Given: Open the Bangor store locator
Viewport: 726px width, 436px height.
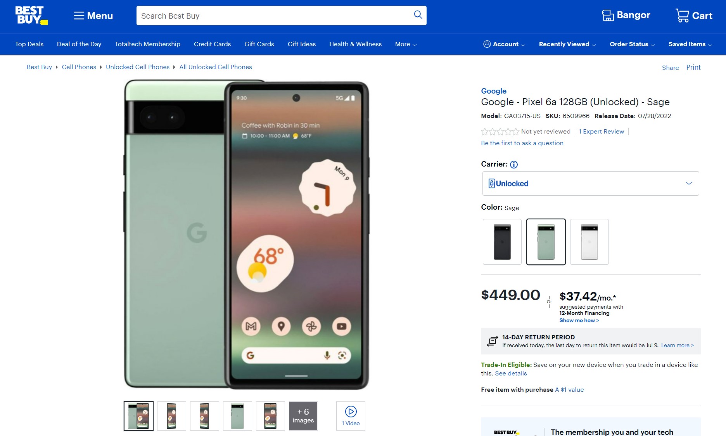Looking at the screenshot, I should (626, 15).
